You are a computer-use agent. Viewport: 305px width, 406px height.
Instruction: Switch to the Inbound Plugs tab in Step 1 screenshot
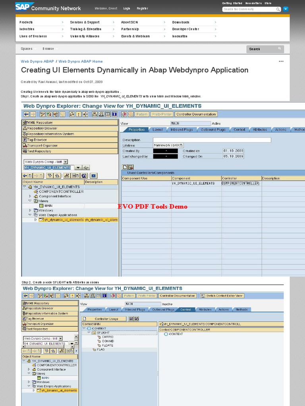click(181, 130)
